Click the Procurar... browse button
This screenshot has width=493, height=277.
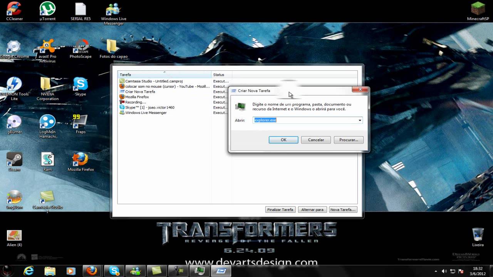coord(349,140)
